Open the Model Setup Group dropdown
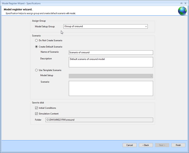The image size is (189, 153). click(x=146, y=27)
